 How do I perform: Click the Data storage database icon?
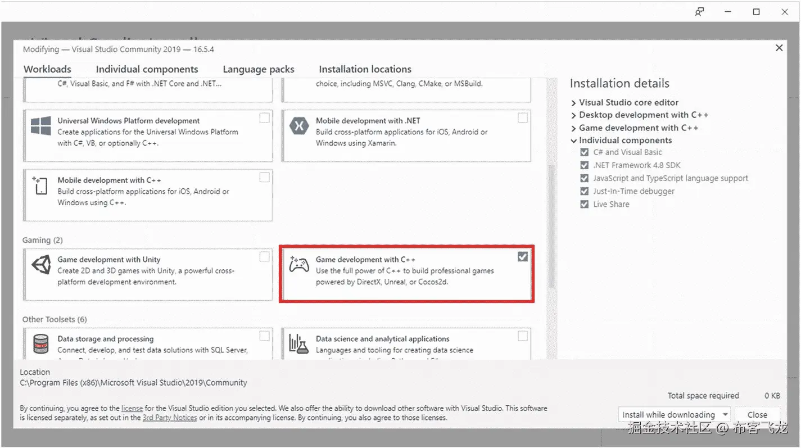click(40, 344)
